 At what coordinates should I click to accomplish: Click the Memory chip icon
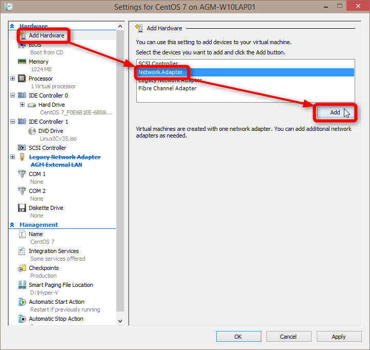[22, 62]
